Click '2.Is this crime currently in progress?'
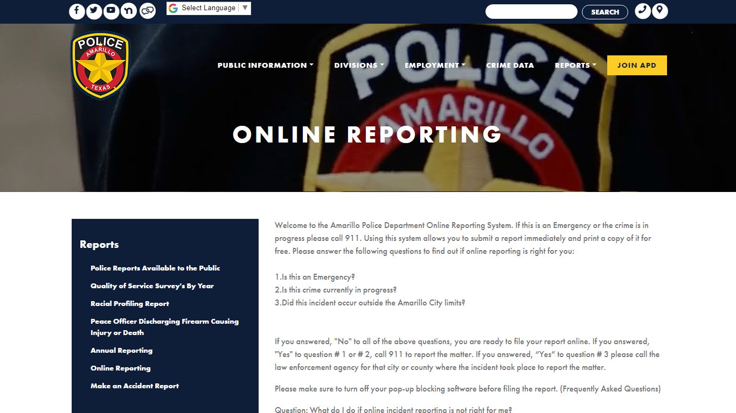 (336, 290)
